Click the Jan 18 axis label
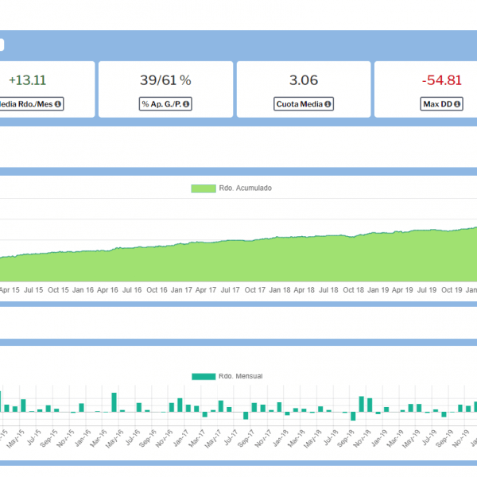 click(280, 290)
